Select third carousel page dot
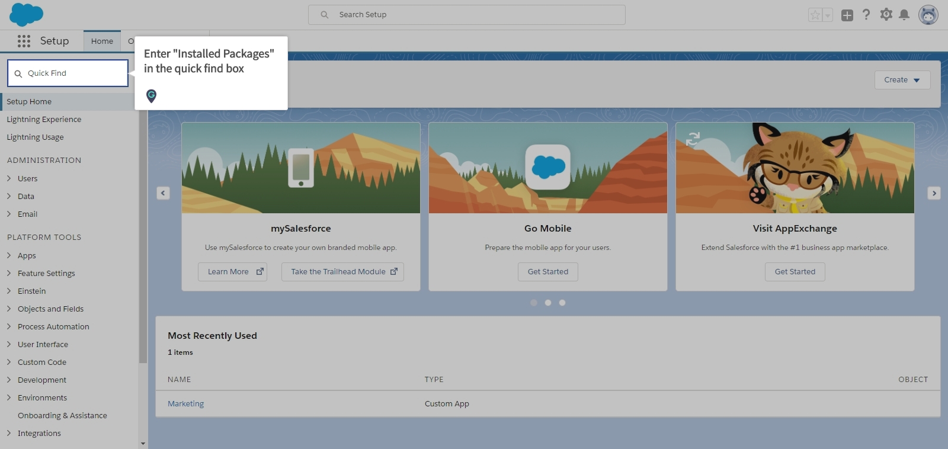Viewport: 948px width, 449px height. pyautogui.click(x=562, y=303)
